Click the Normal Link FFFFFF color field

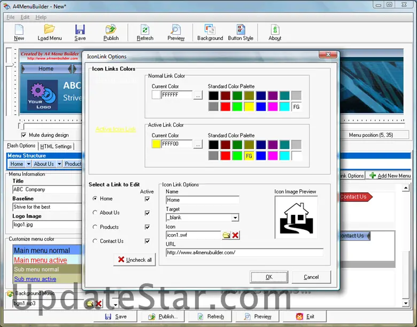click(x=176, y=95)
